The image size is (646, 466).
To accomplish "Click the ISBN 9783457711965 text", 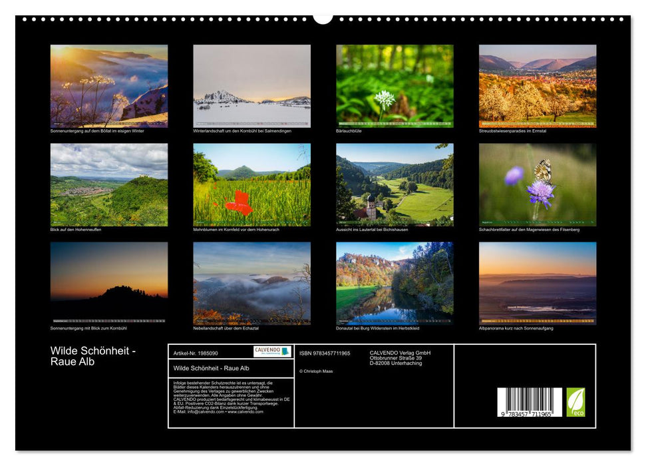I will (x=325, y=353).
